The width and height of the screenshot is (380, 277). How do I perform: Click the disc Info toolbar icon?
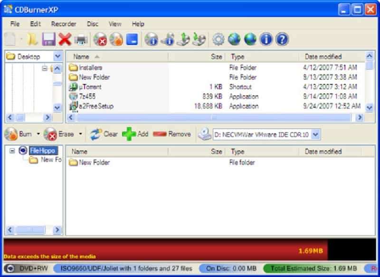click(x=151, y=39)
